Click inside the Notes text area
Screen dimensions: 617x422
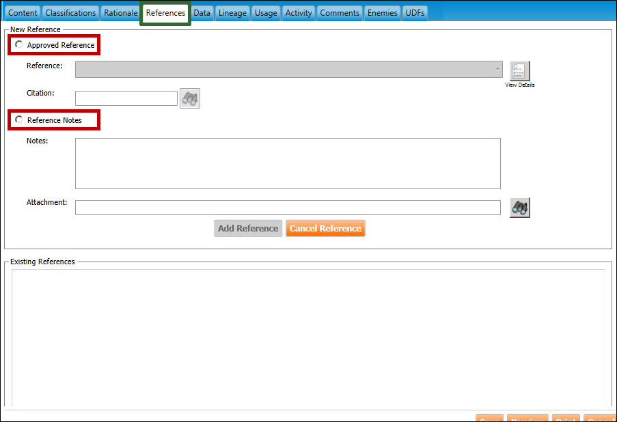(287, 163)
